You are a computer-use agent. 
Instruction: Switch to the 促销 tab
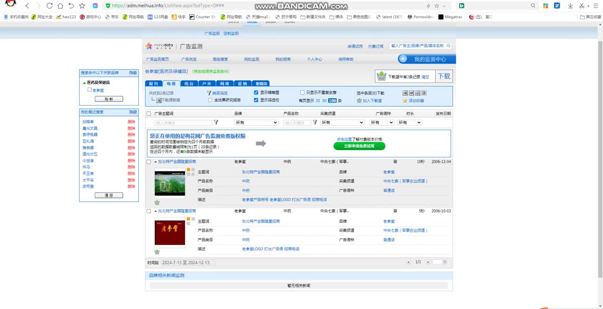click(242, 83)
